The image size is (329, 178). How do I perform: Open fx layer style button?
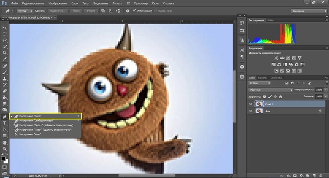pyautogui.click(x=289, y=175)
